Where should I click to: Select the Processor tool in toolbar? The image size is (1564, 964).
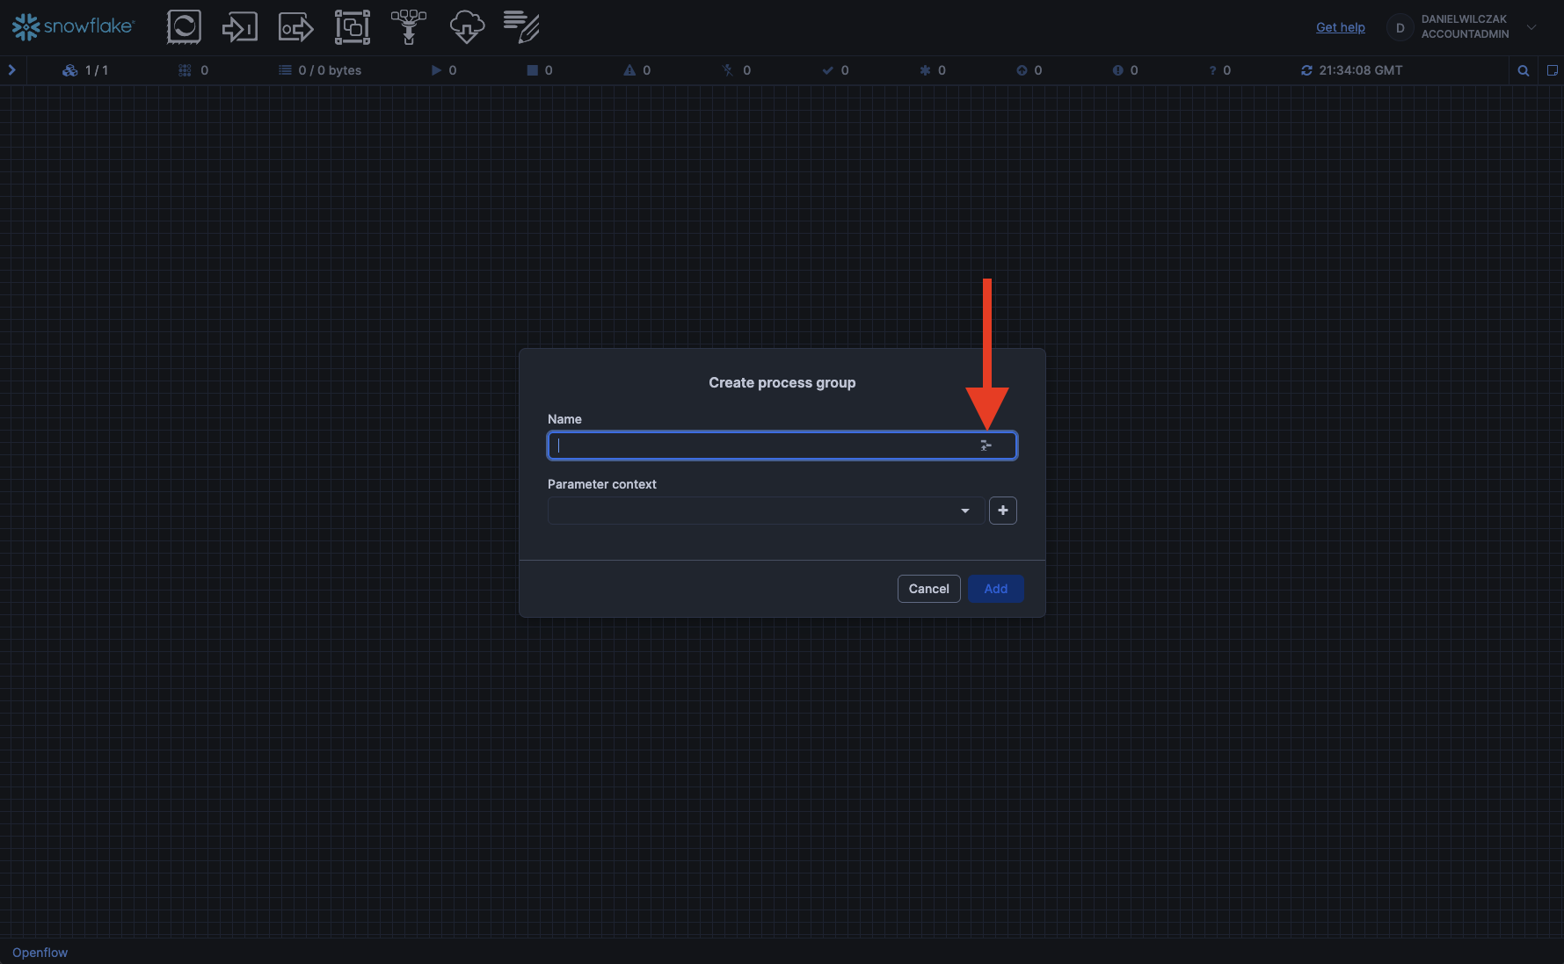pyautogui.click(x=184, y=27)
